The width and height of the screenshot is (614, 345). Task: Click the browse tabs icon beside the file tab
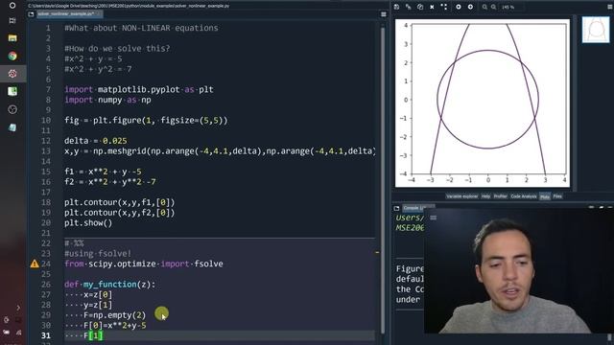pos(31,14)
